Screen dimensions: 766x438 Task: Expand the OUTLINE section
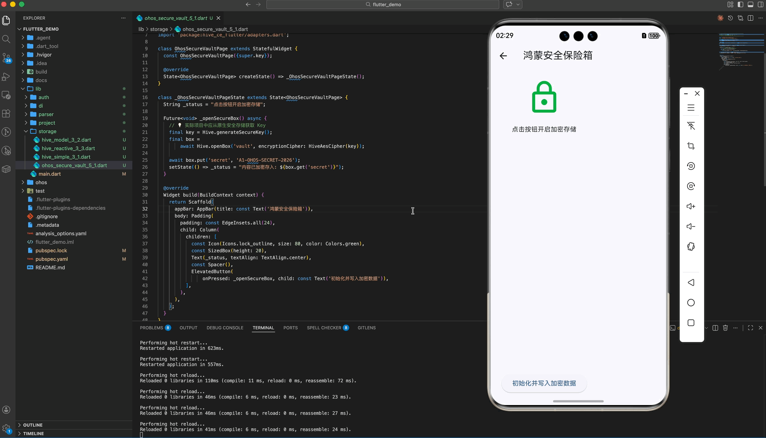[32, 425]
